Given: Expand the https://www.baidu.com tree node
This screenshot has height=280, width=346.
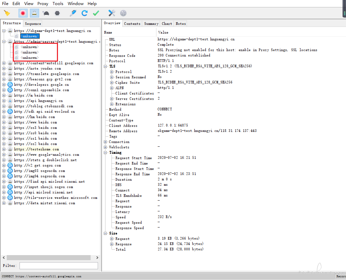Looking at the screenshot, I should (x=4, y=123).
